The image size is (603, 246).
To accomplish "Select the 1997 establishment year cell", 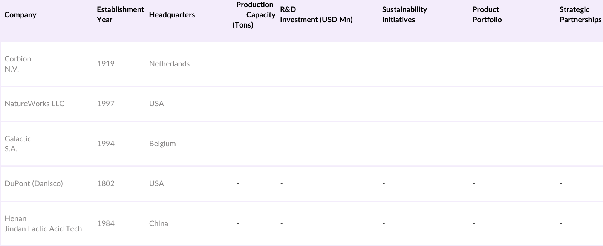I will coord(106,104).
